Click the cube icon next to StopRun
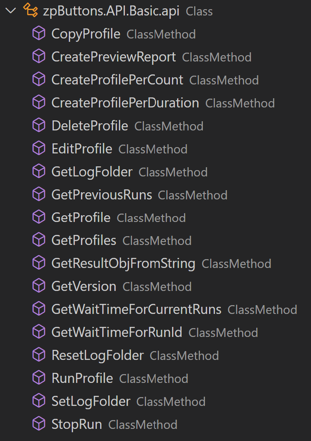311x441 pixels. click(x=39, y=424)
